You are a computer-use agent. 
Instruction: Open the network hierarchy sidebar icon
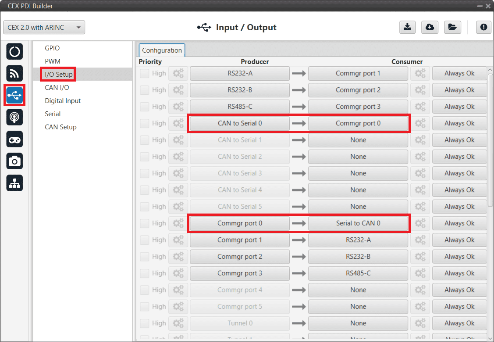click(x=14, y=184)
